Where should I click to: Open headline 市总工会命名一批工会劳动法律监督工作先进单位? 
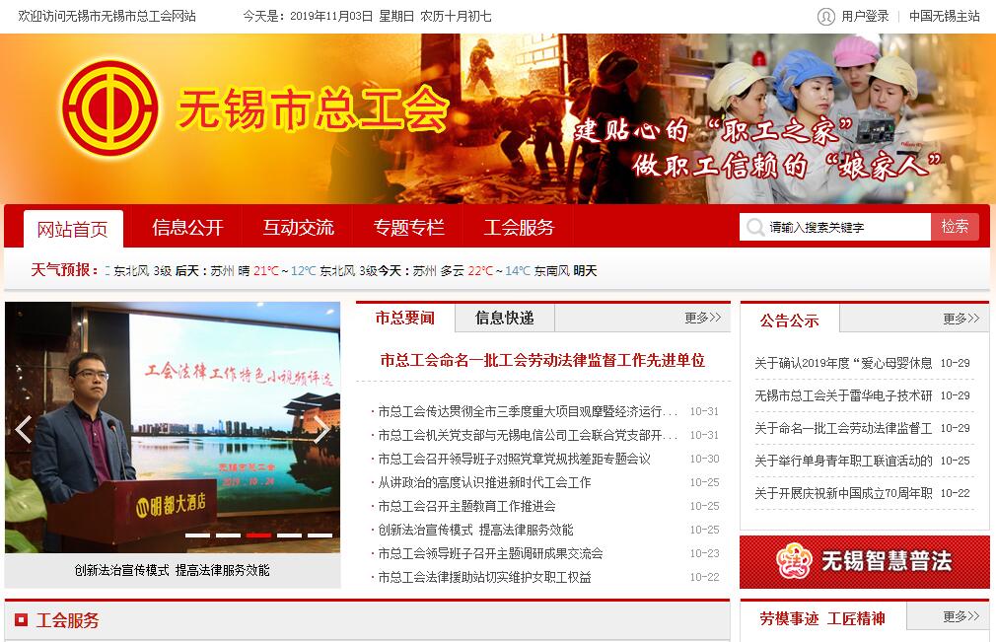pyautogui.click(x=542, y=360)
